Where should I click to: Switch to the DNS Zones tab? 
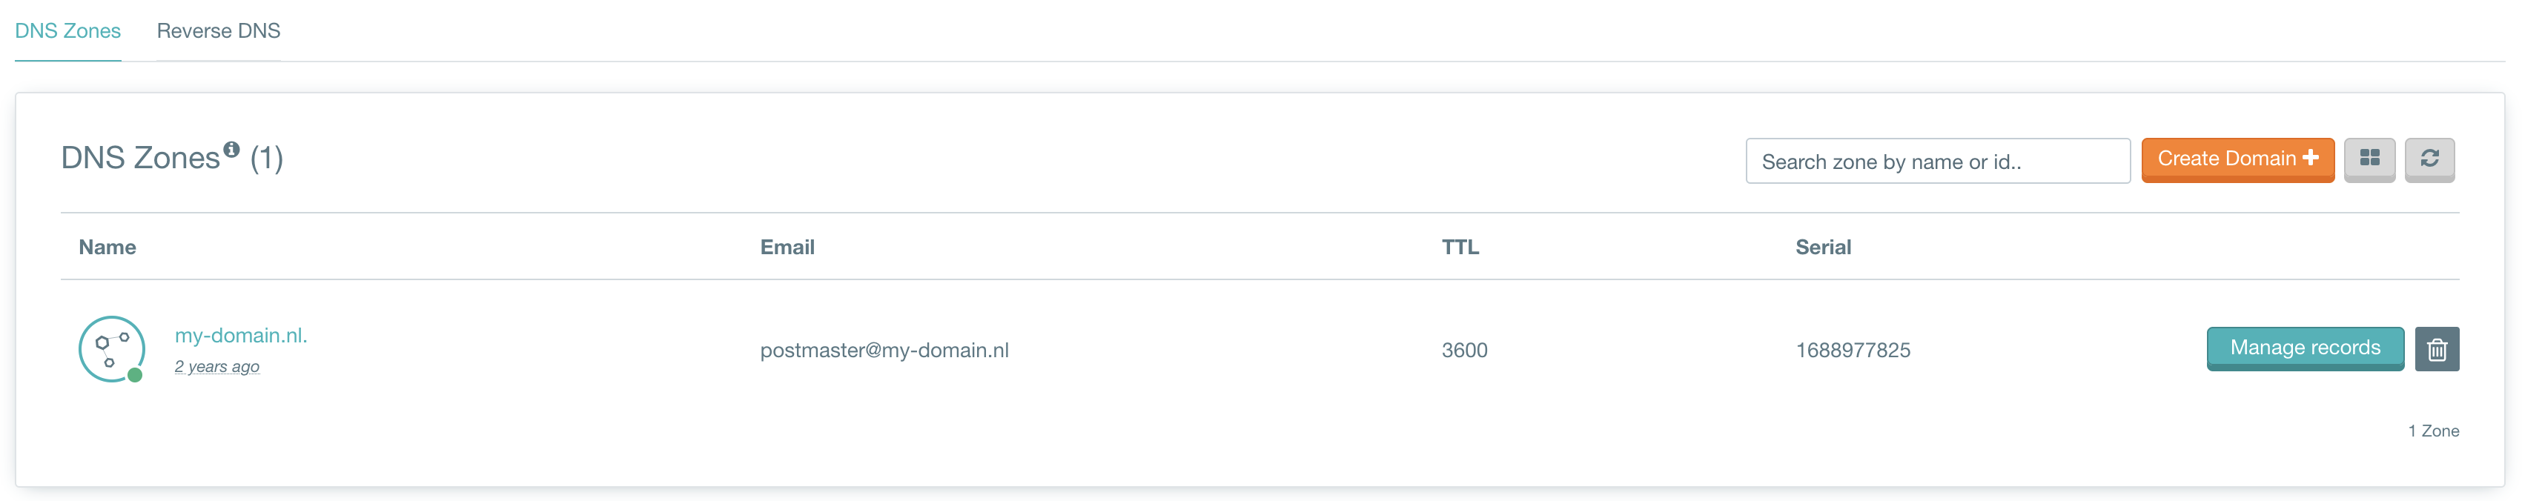coord(67,30)
